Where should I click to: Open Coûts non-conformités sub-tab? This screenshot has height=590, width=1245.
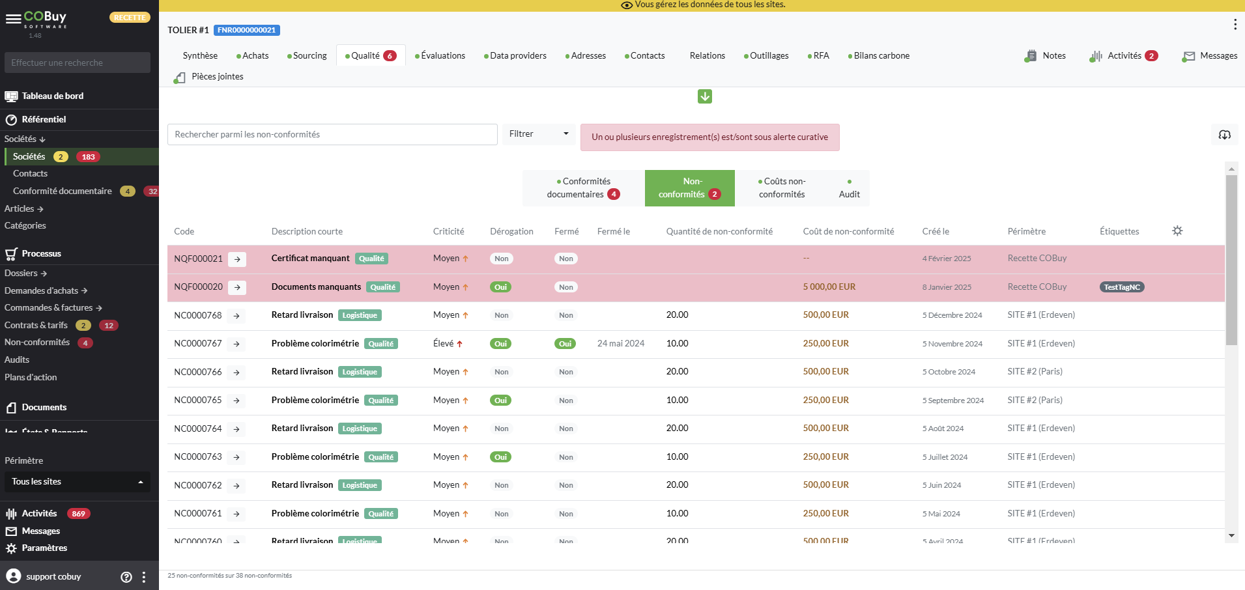pos(782,188)
